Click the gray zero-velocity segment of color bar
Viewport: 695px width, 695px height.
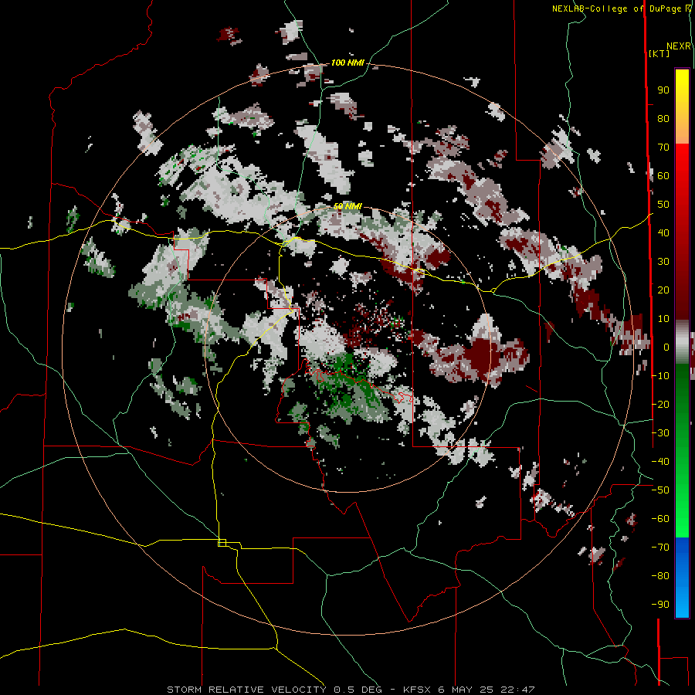(682, 342)
